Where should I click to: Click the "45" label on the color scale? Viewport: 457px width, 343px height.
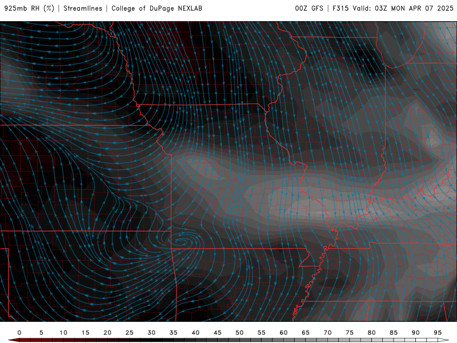pyautogui.click(x=218, y=333)
